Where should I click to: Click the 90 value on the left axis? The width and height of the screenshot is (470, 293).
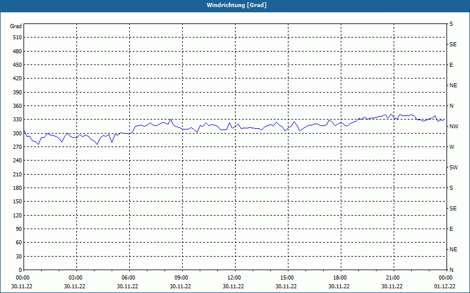pos(19,229)
